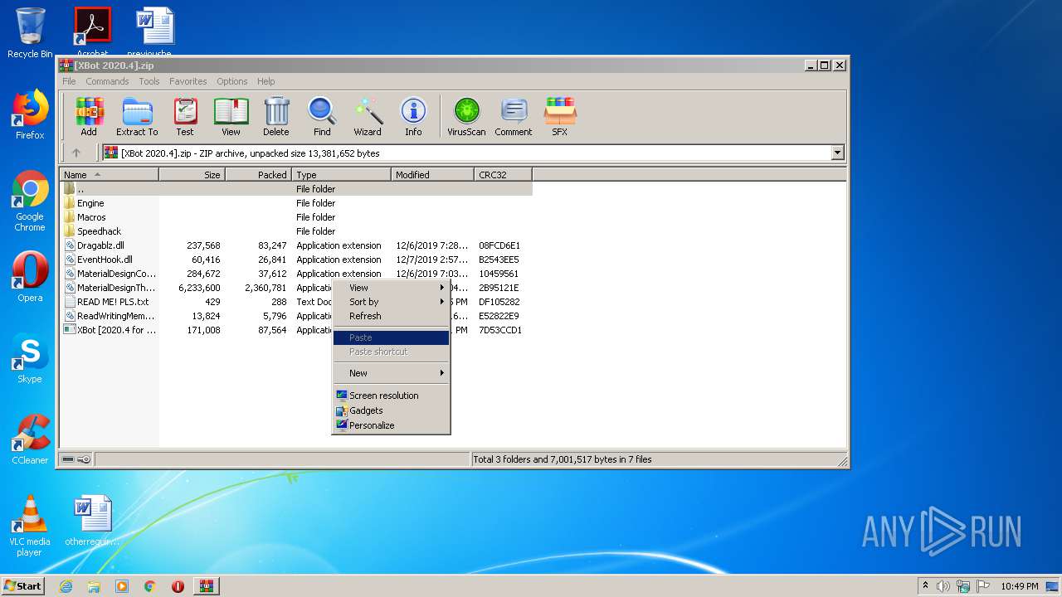Expand New submenu in context menu

[x=391, y=373]
